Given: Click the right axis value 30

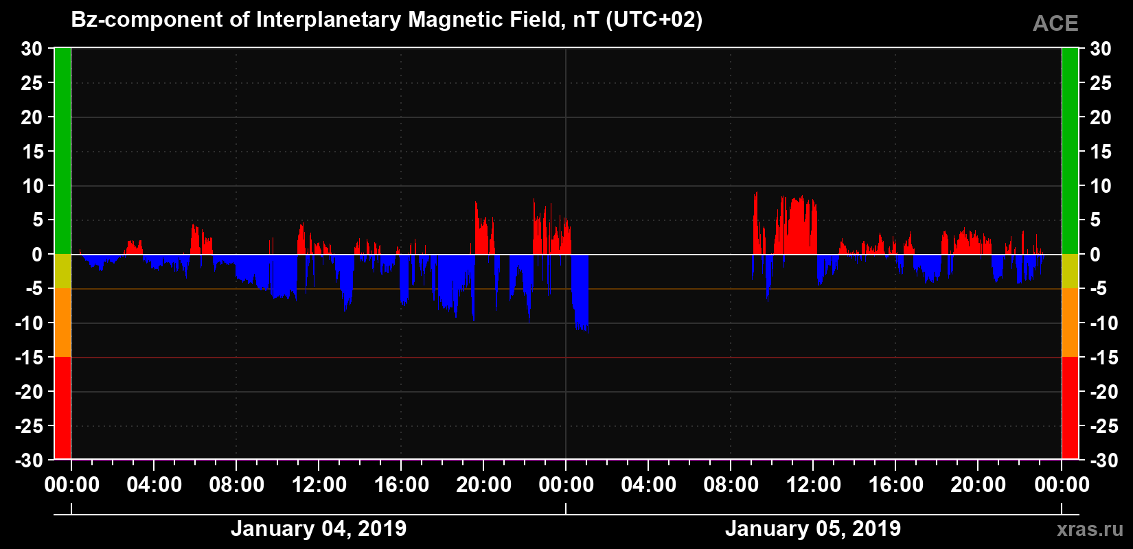Looking at the screenshot, I should [x=1101, y=49].
